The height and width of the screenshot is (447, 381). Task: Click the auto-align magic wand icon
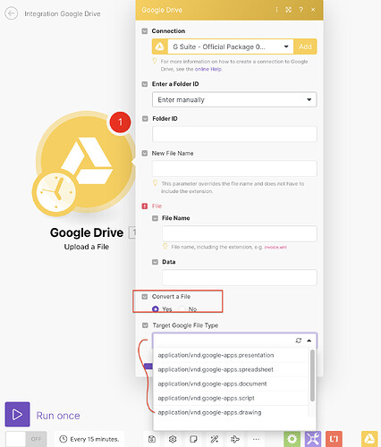pos(215,439)
